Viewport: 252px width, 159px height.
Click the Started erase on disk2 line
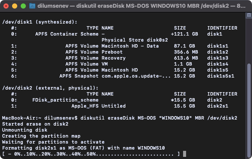tap(35, 124)
